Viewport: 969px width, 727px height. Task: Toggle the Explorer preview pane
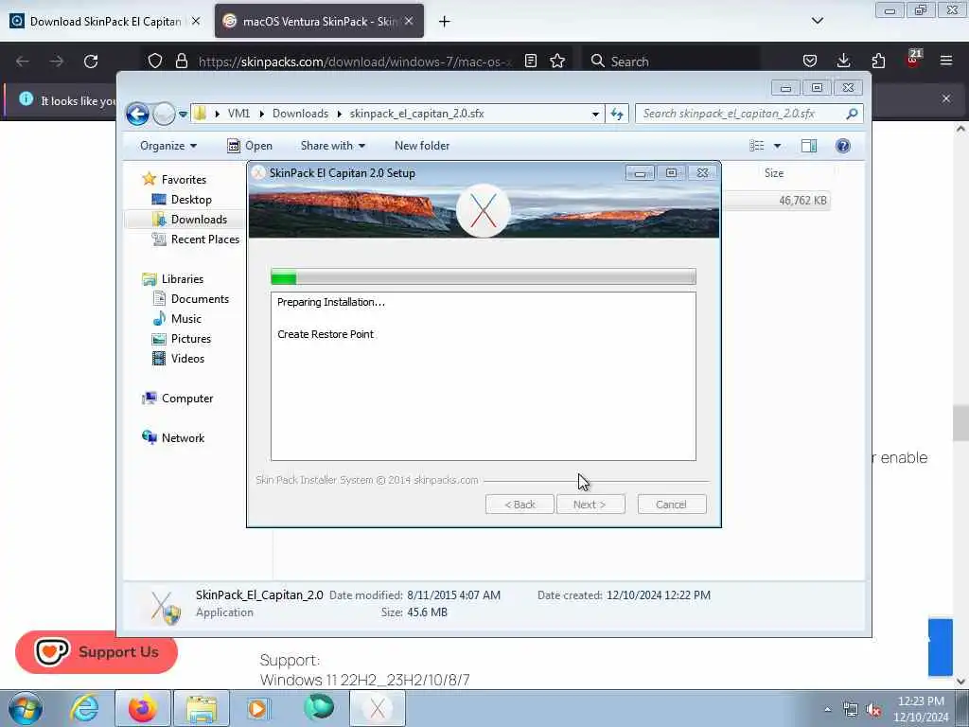click(x=809, y=146)
